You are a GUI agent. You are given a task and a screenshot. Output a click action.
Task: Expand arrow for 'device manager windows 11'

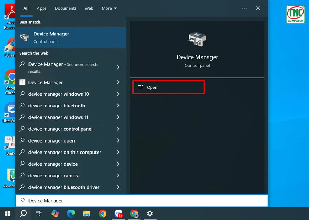(118, 117)
